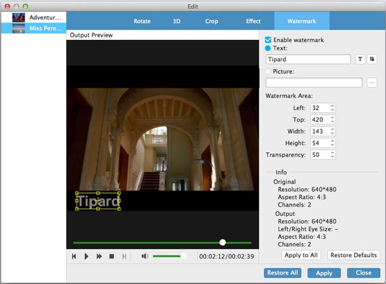This screenshot has height=284, width=386.
Task: Open the Effect tab
Action: pos(253,21)
